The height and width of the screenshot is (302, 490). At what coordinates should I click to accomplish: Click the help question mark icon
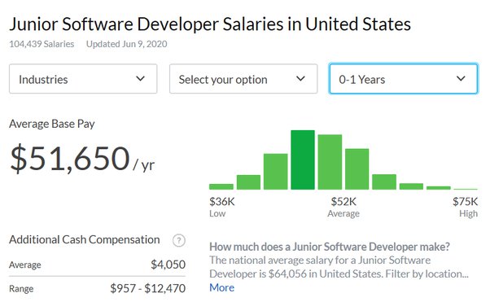pos(179,240)
